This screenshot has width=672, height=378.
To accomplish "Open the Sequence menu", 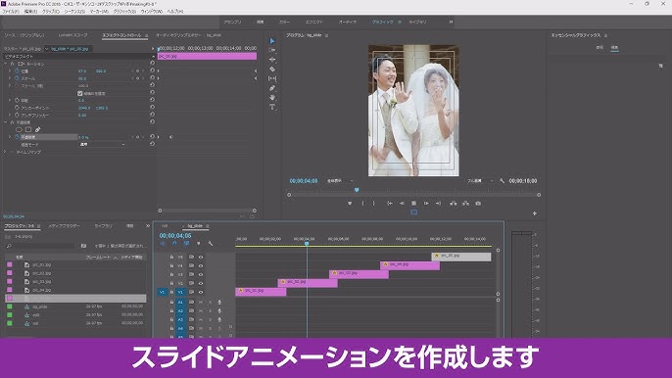I will 74,12.
